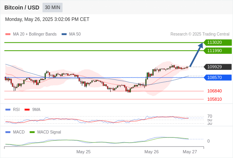
Task: Click the blue upward forecast arrow
Action: tap(196, 55)
